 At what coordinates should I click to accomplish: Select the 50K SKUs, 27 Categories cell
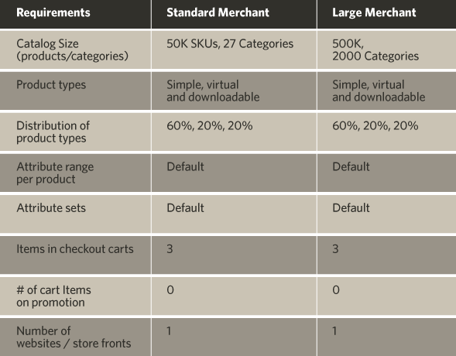pos(230,43)
